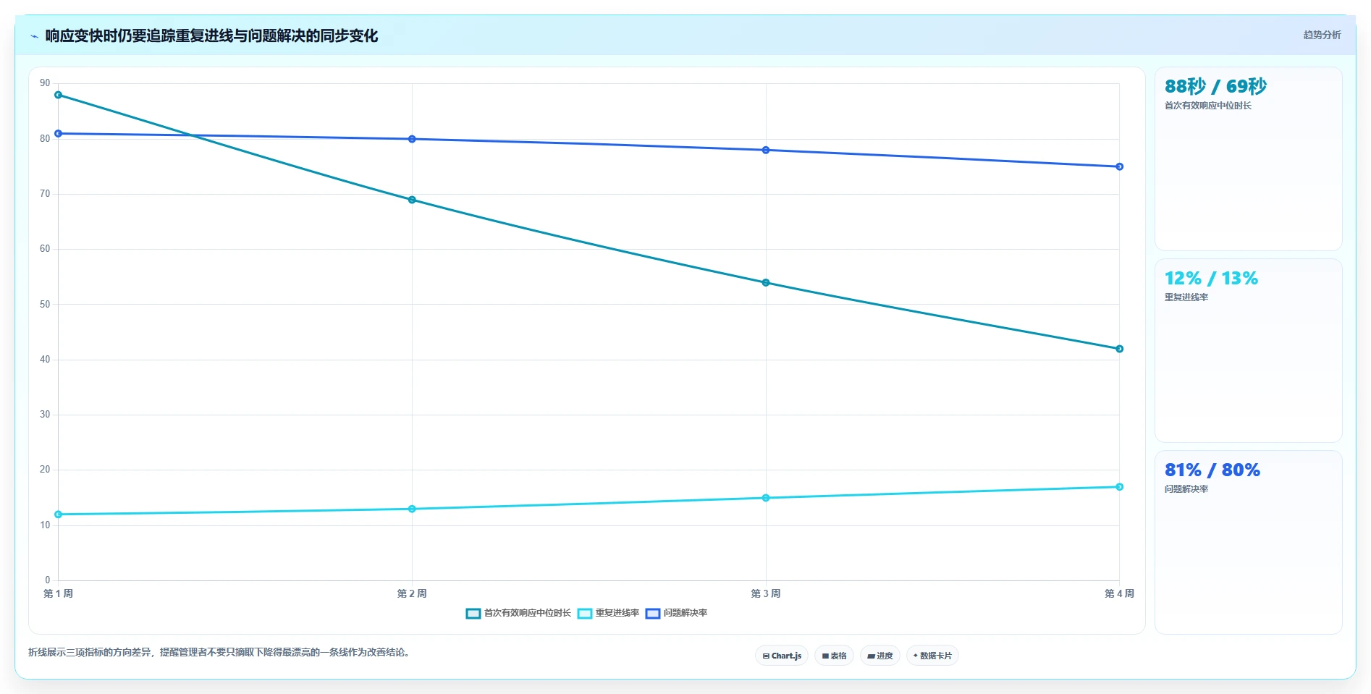1371x694 pixels.
Task: Click the 第 1 周 axis label
Action: (x=59, y=593)
